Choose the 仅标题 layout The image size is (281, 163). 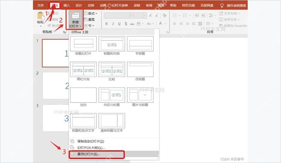coord(140,71)
